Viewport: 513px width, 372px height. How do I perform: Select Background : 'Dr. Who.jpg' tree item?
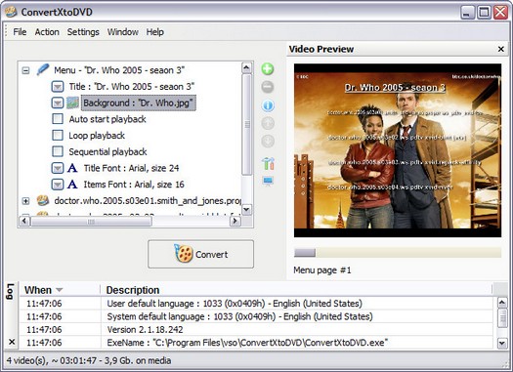tap(138, 103)
